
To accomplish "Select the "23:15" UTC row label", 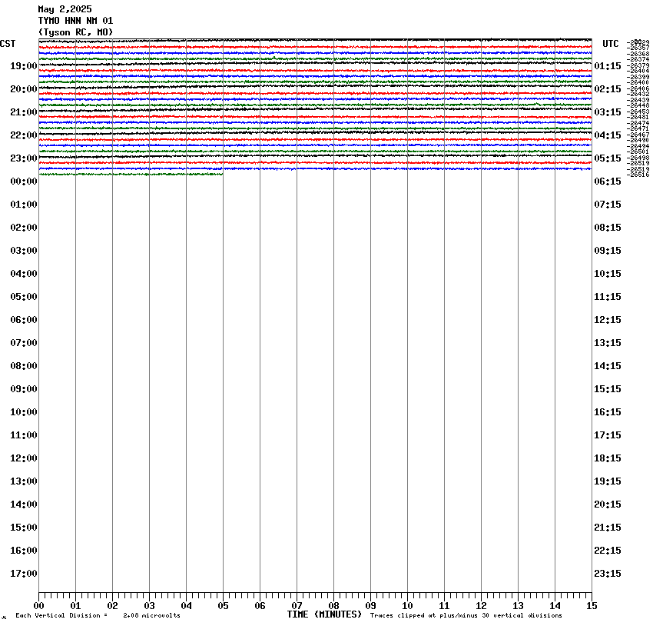I will pos(608,574).
